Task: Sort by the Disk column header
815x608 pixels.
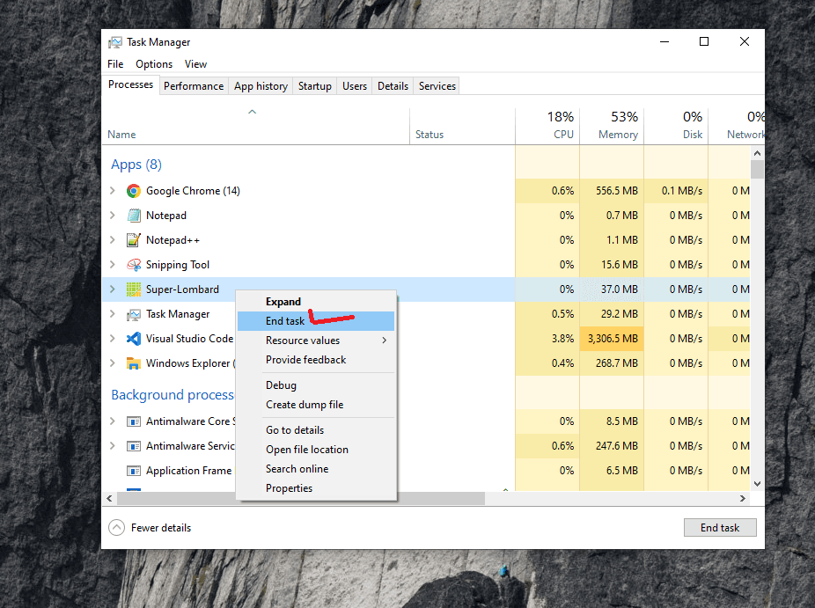Action: [x=676, y=127]
